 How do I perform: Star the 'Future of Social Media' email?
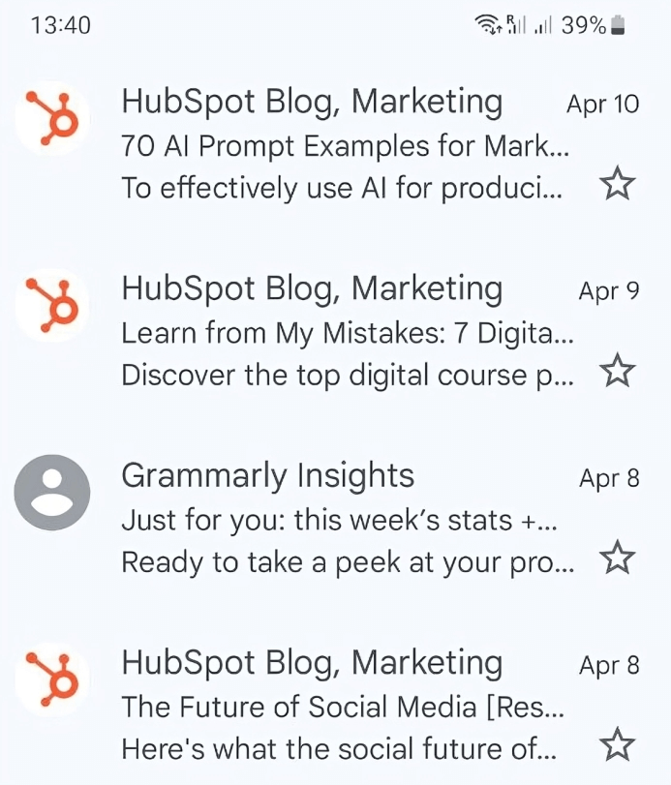[x=618, y=743]
